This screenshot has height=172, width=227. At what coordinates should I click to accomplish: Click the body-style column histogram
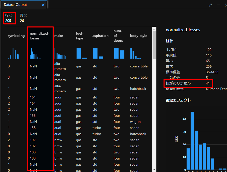tap(135, 53)
